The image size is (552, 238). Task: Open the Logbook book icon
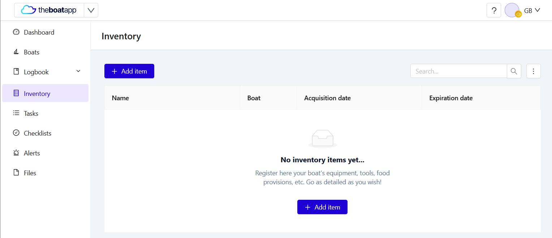pyautogui.click(x=16, y=71)
